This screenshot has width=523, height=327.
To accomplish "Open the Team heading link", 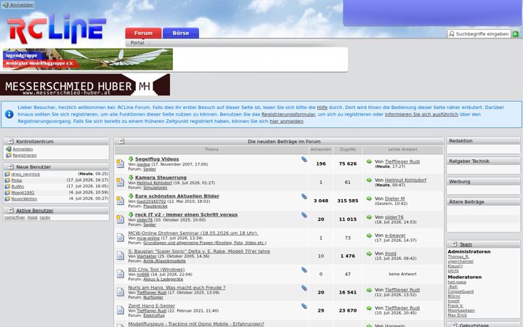I will click(466, 244).
